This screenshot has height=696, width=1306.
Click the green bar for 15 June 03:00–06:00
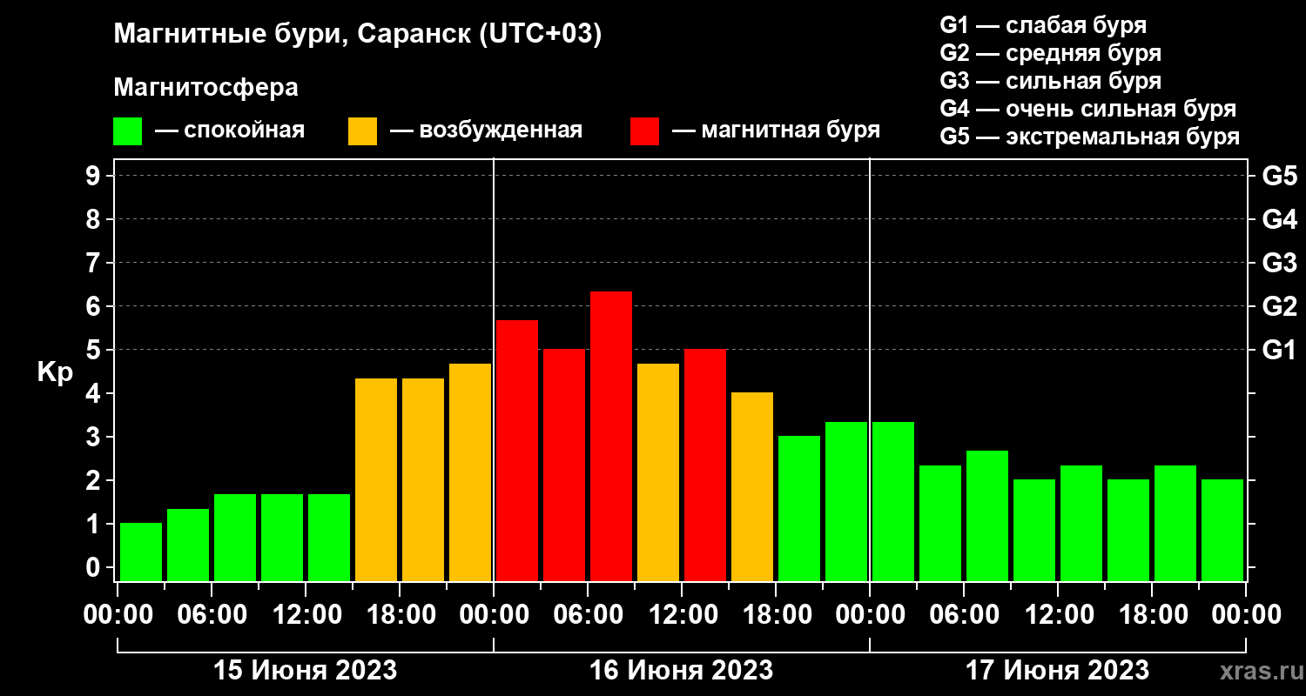[188, 545]
